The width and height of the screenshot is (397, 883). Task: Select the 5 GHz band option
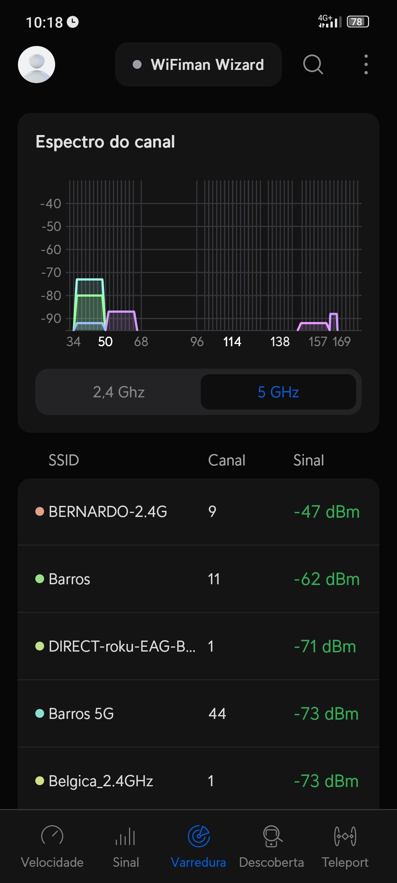click(x=278, y=392)
